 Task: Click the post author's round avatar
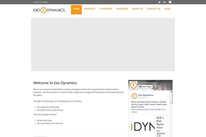click(x=134, y=96)
